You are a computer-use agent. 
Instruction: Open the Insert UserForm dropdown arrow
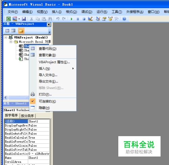pyautogui.click(x=19, y=19)
